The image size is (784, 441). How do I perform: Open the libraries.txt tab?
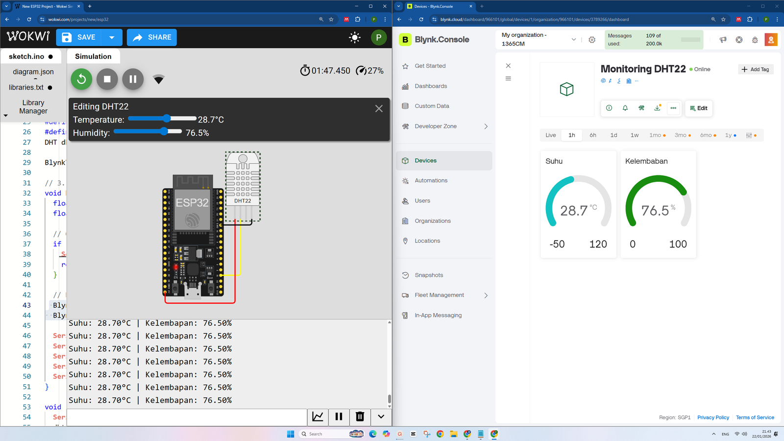coord(30,87)
